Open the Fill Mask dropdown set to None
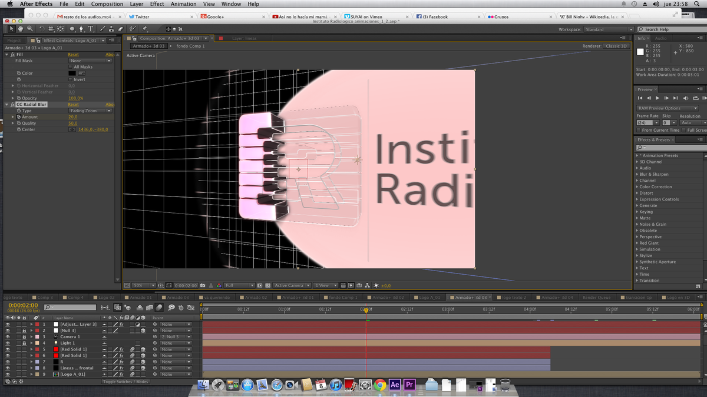 90,60
